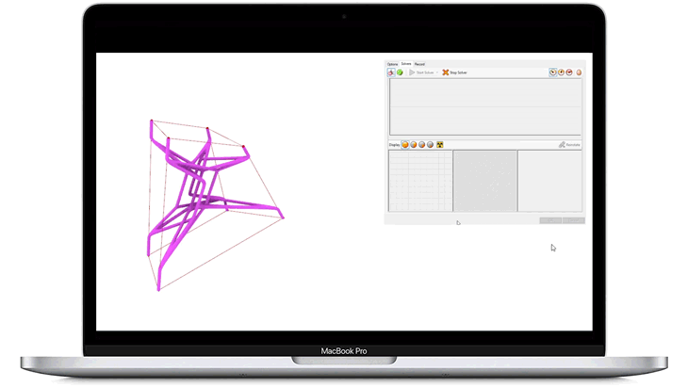Toggle the third red clock icon in the top-right group
This screenshot has width=688, height=387.
(x=570, y=72)
